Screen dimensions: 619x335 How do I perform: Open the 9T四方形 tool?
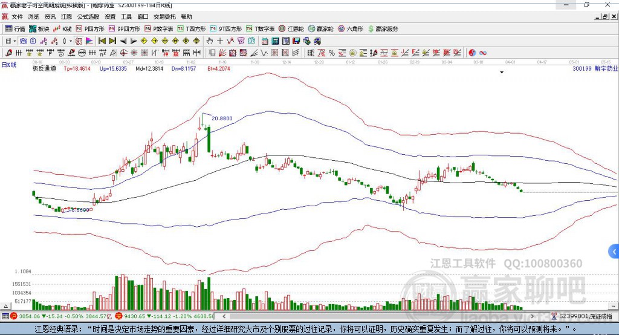click(x=226, y=29)
